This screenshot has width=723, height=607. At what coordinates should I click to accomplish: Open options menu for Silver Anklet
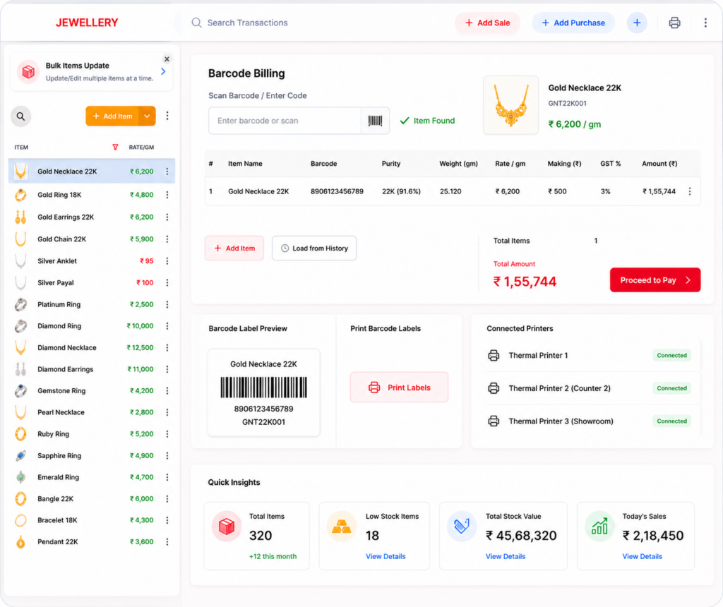pyautogui.click(x=167, y=261)
